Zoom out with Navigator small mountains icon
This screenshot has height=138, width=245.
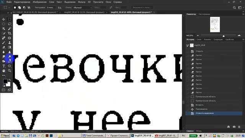click(x=198, y=36)
